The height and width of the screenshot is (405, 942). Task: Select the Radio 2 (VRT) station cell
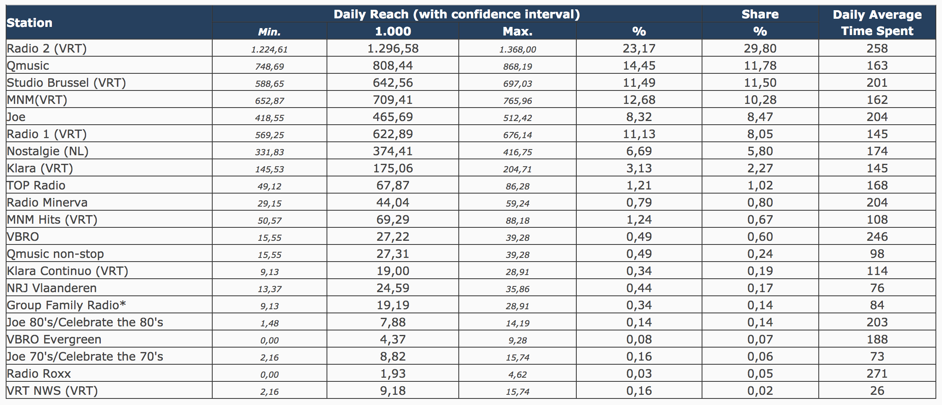click(x=47, y=48)
